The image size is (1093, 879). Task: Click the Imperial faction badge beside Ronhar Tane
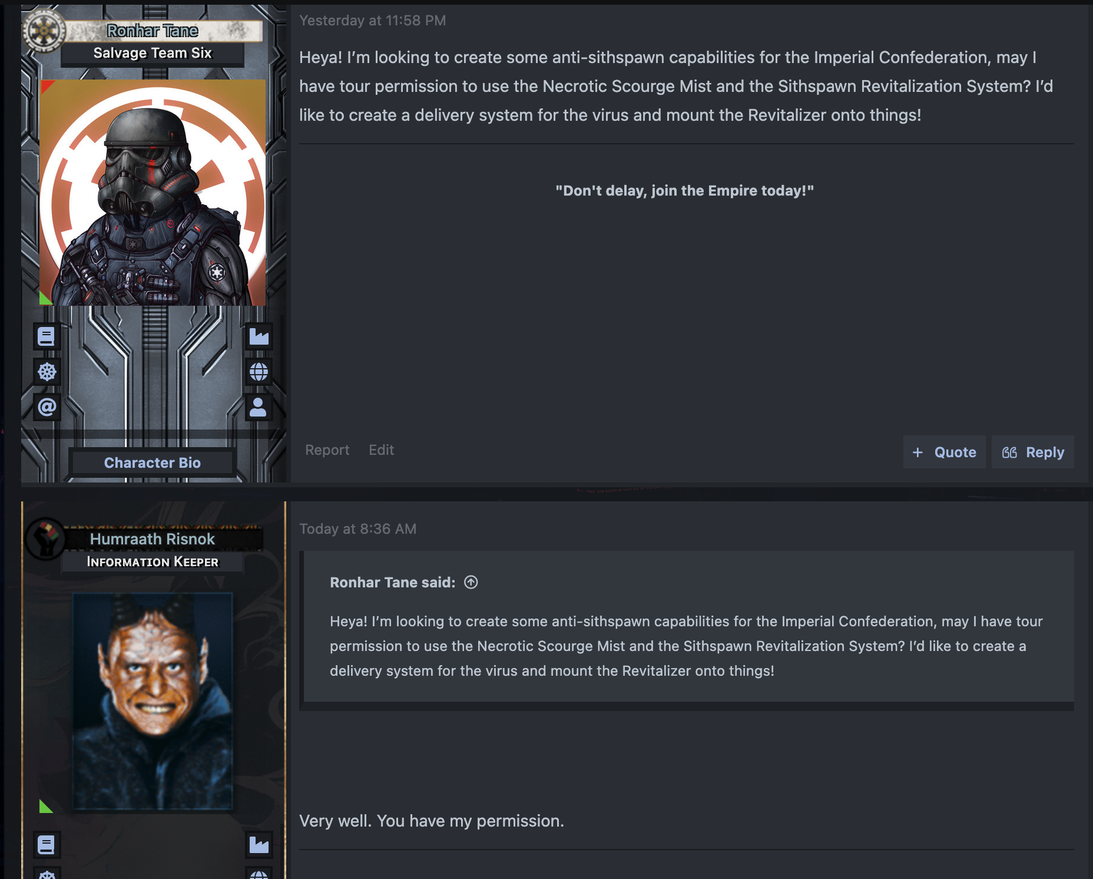point(44,31)
